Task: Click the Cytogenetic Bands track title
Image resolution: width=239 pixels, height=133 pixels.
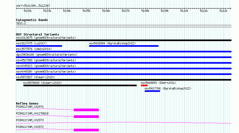Action: coord(32,20)
